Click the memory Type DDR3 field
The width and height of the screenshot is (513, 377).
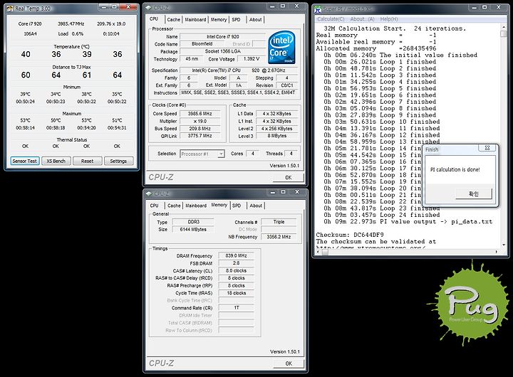pyautogui.click(x=193, y=222)
